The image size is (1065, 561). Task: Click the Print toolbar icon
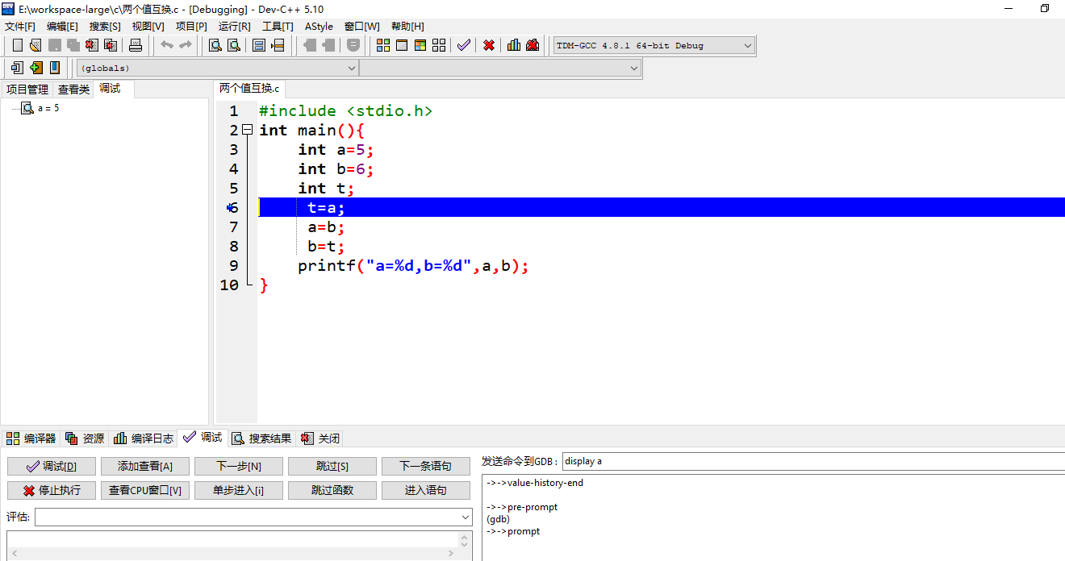point(136,45)
